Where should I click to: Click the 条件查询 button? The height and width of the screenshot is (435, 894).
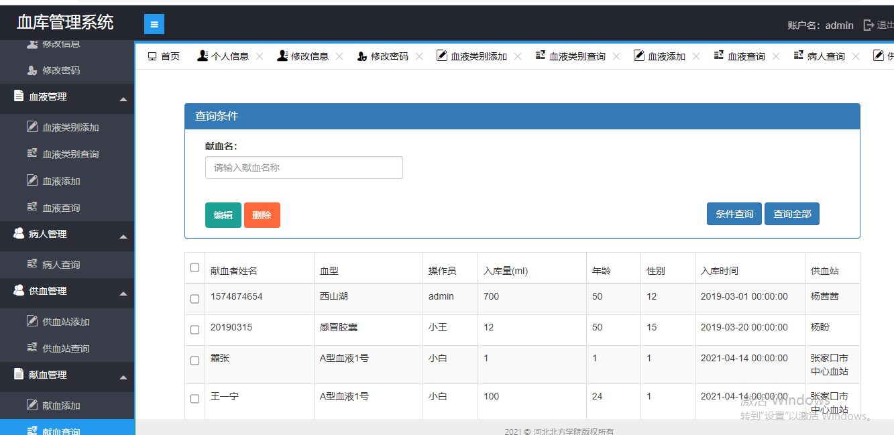pyautogui.click(x=734, y=214)
